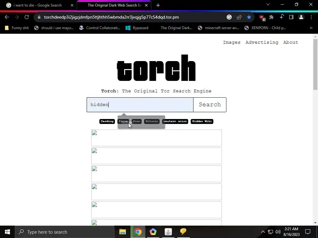Open the clock showing 2:21 AM
The height and width of the screenshot is (238, 318).
tap(292, 232)
